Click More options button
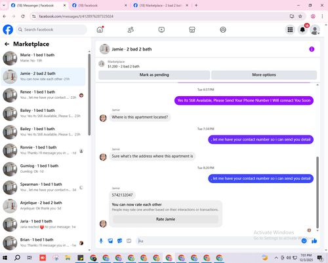Screen dimensions: 328x263 coord(264,75)
